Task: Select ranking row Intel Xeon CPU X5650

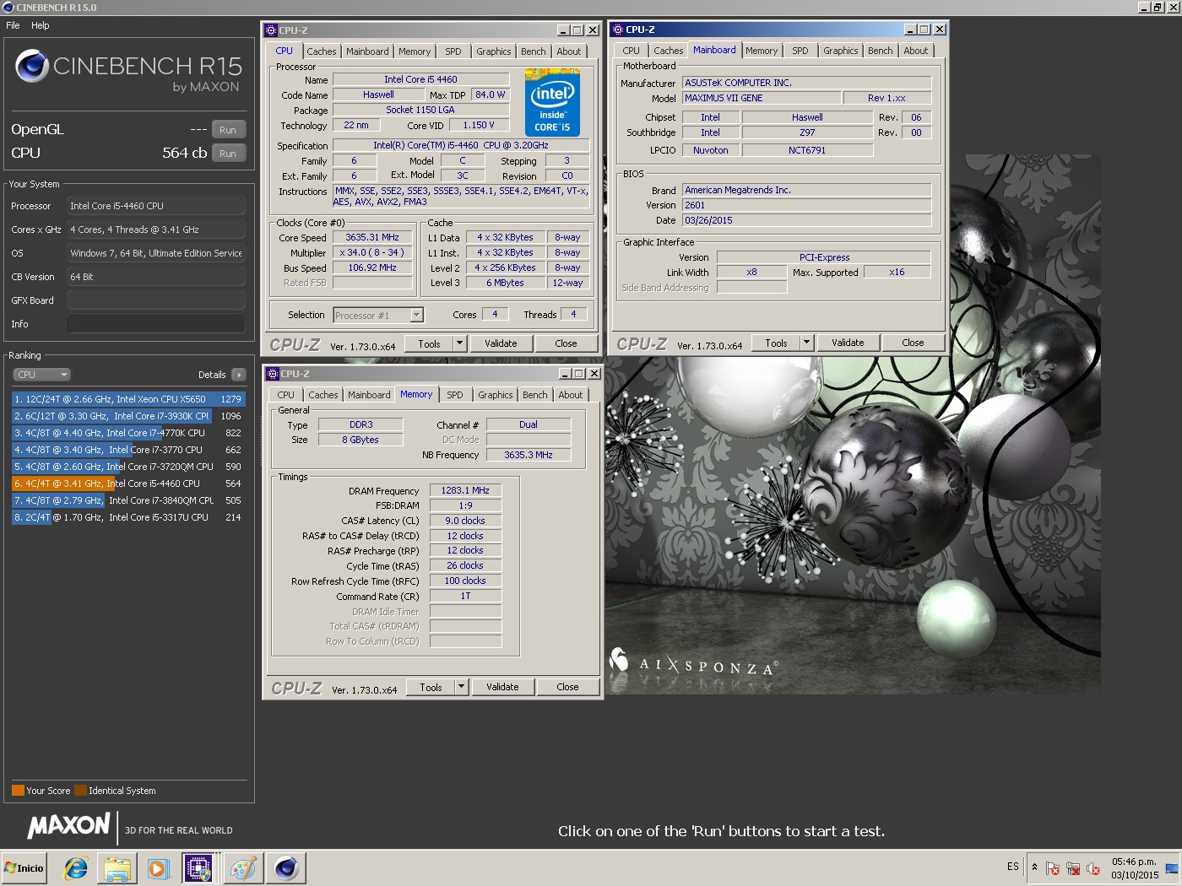Action: tap(128, 399)
